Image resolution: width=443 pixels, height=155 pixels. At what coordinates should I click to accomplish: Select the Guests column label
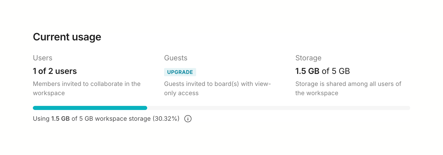point(176,58)
